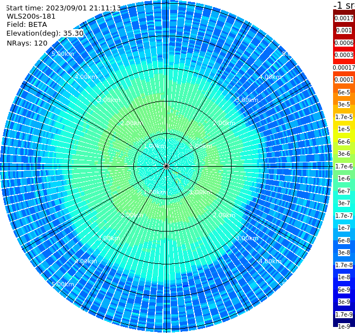Click the 3e-9 colorbar tick label

click(x=344, y=302)
